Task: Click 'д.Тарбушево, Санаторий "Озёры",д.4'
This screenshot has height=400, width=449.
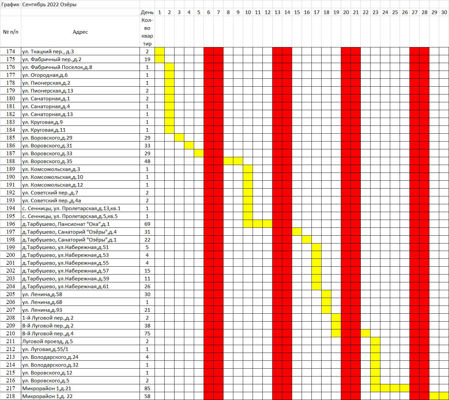Action: pos(80,232)
